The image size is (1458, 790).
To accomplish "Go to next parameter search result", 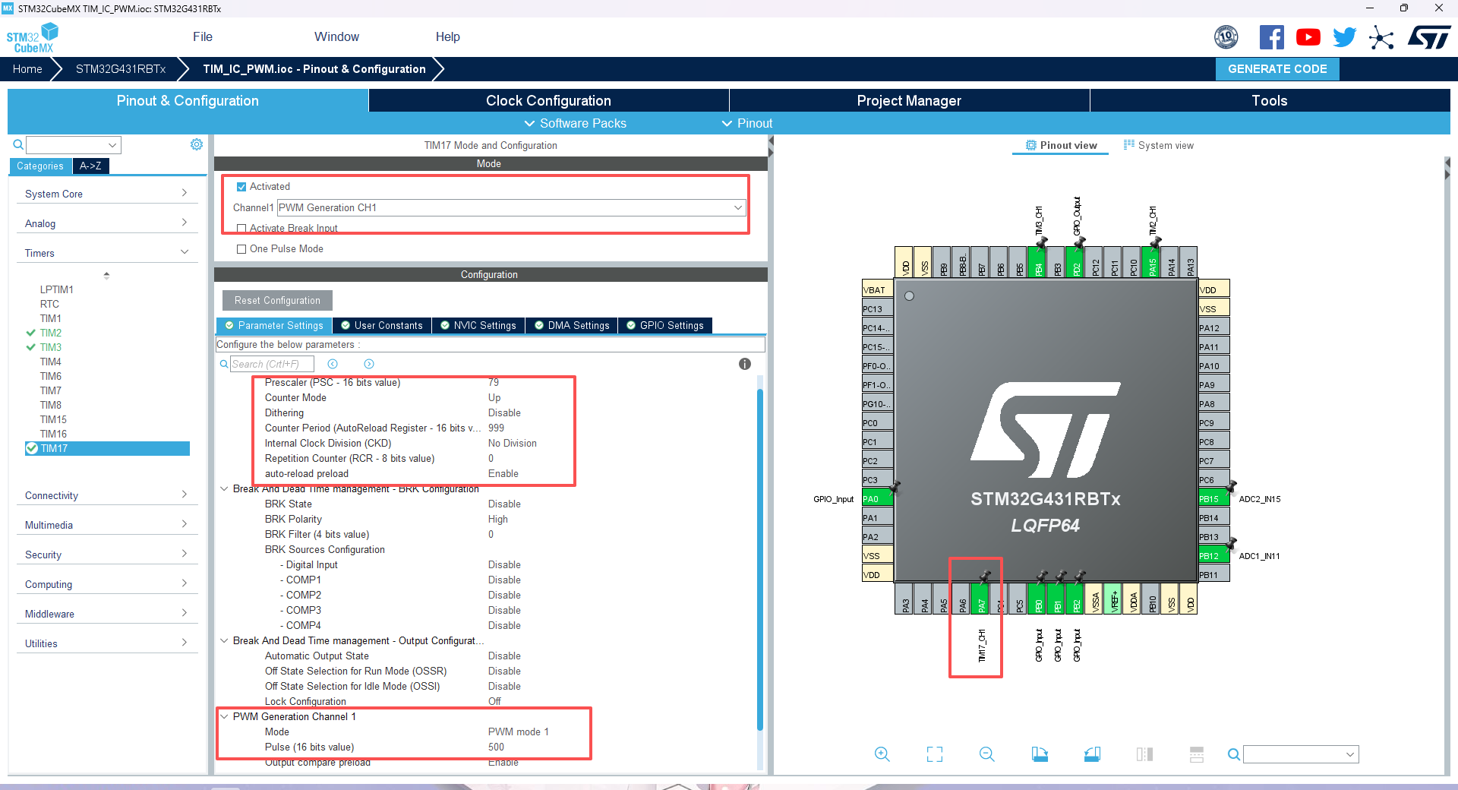I will (369, 364).
